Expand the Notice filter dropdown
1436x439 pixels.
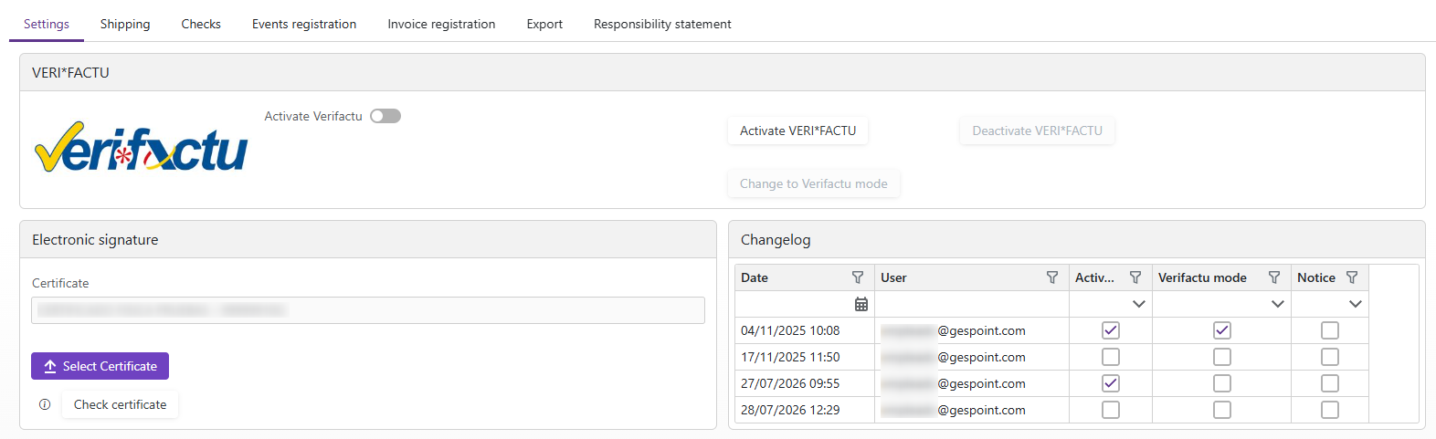coord(1356,304)
